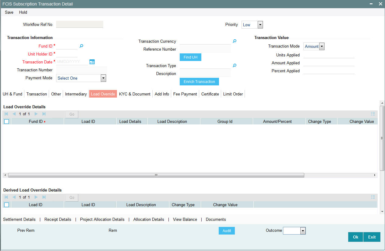Go to next record in Derived Load Override Details
The width and height of the screenshot is (385, 251).
click(x=36, y=197)
